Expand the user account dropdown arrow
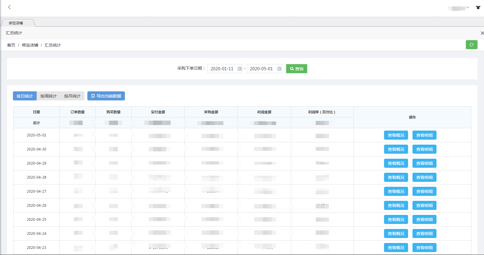The height and width of the screenshot is (255, 484). coord(468,7)
